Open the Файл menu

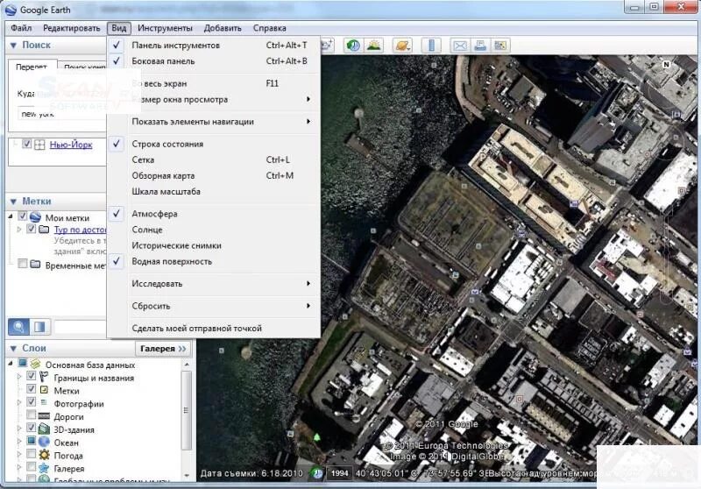[21, 28]
